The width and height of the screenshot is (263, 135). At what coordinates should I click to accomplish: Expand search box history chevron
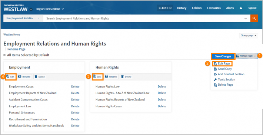click(246, 19)
